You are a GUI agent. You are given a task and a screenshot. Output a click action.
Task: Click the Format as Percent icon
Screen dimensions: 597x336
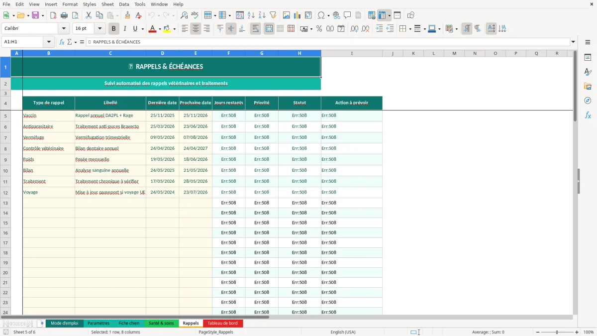pos(319,29)
